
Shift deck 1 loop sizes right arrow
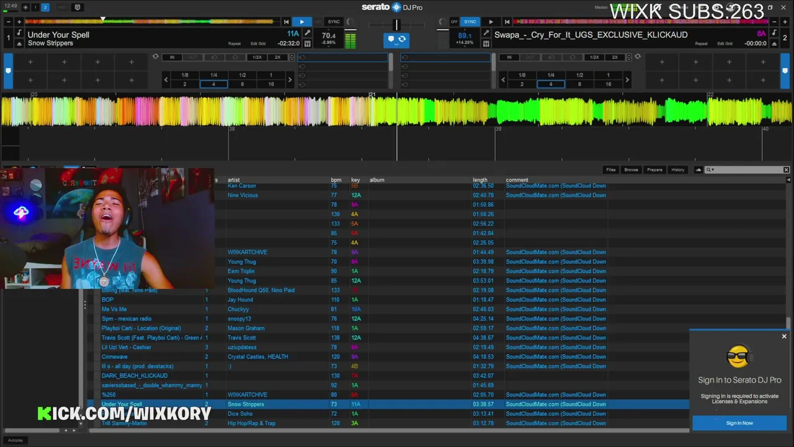tap(290, 79)
